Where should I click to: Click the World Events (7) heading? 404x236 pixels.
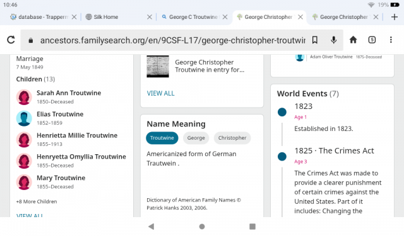tap(308, 94)
